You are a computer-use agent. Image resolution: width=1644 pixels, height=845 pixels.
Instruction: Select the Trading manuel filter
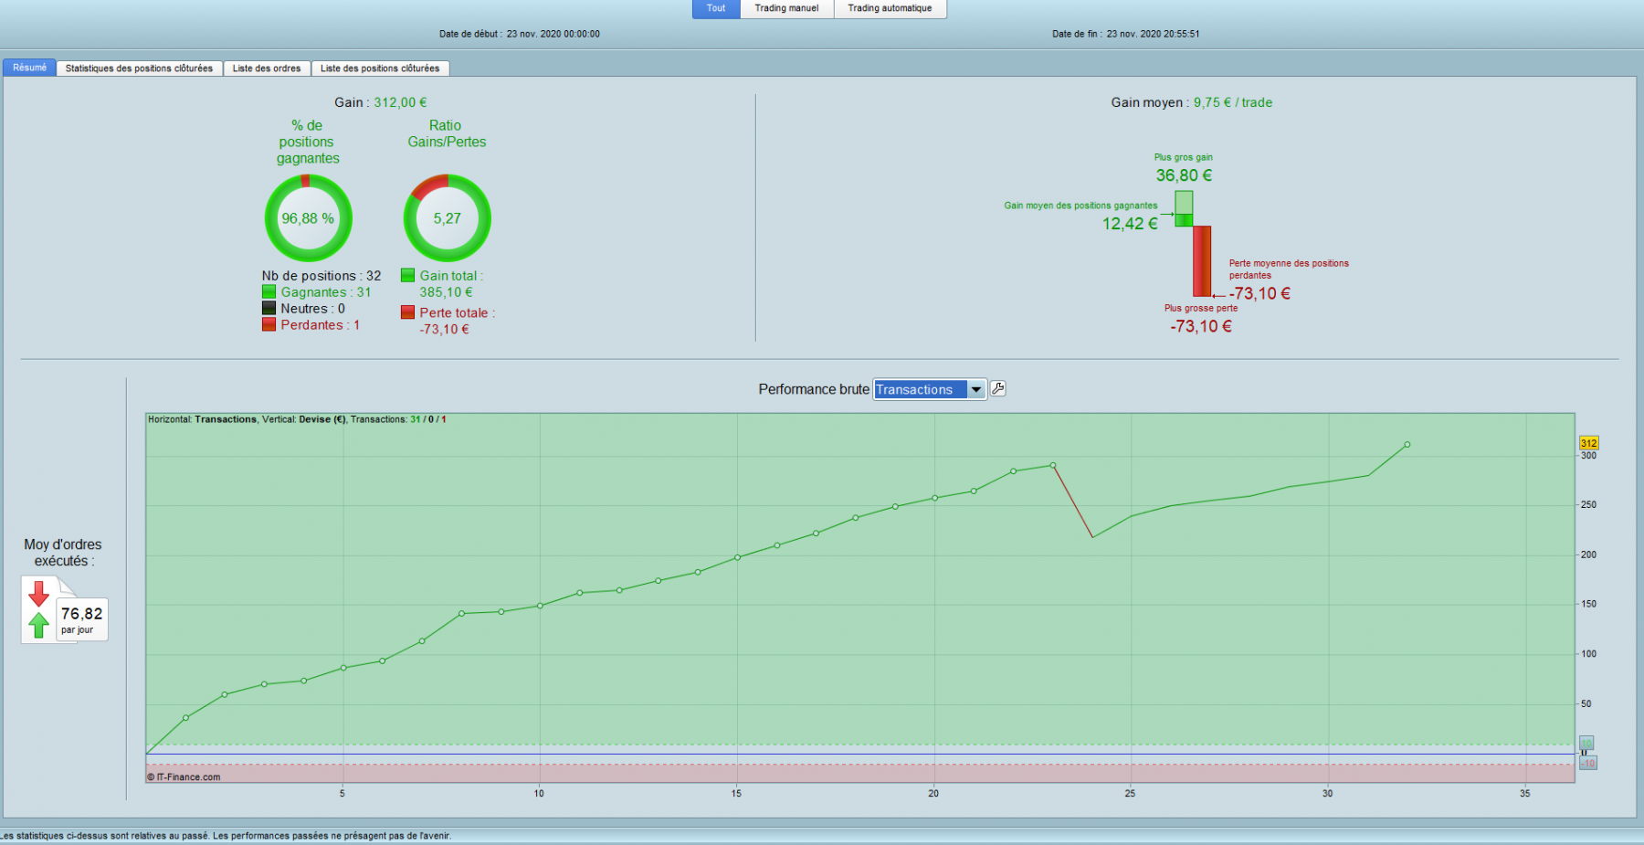coord(786,8)
